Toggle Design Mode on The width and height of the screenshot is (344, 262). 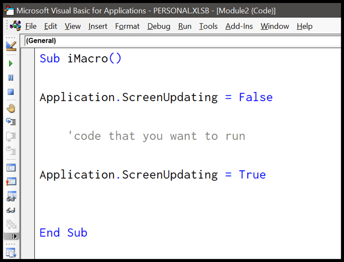click(11, 46)
